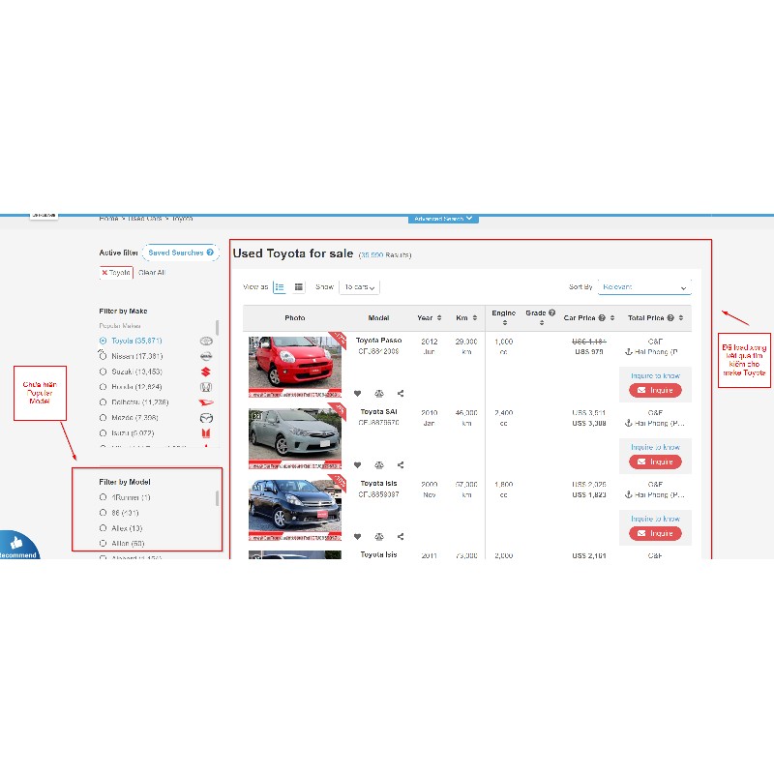The width and height of the screenshot is (774, 774).
Task: Open the Show cars-per-page dropdown
Action: pos(359,286)
